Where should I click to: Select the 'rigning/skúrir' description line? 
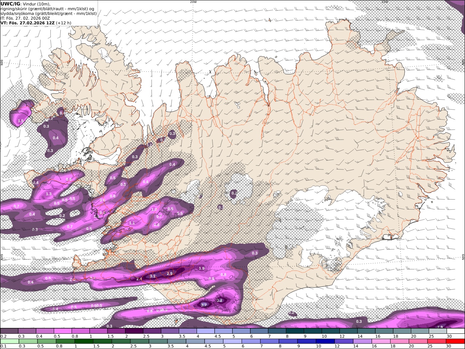click(47, 9)
